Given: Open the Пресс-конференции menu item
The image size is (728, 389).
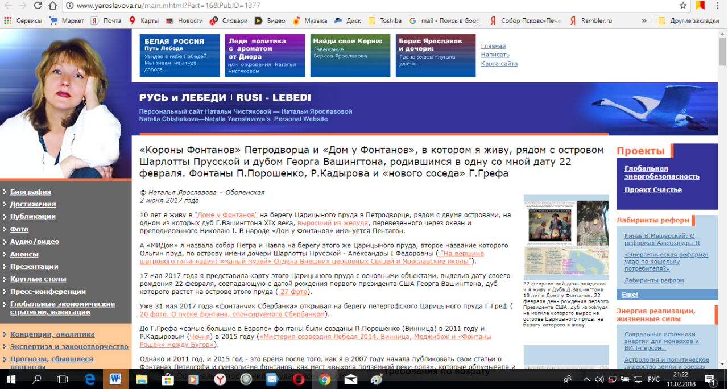Looking at the screenshot, I should pos(48,292).
